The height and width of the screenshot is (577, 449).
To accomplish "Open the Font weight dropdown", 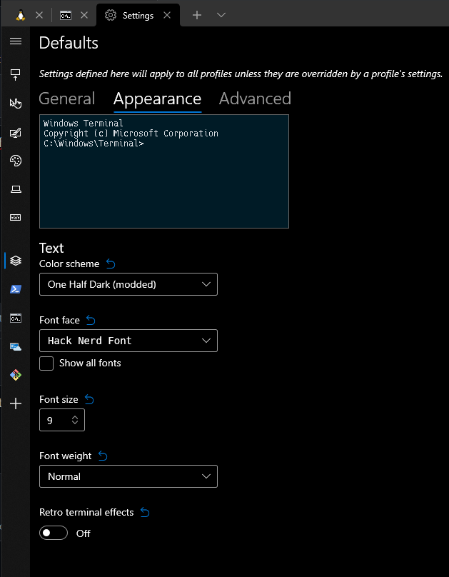I will tap(128, 476).
